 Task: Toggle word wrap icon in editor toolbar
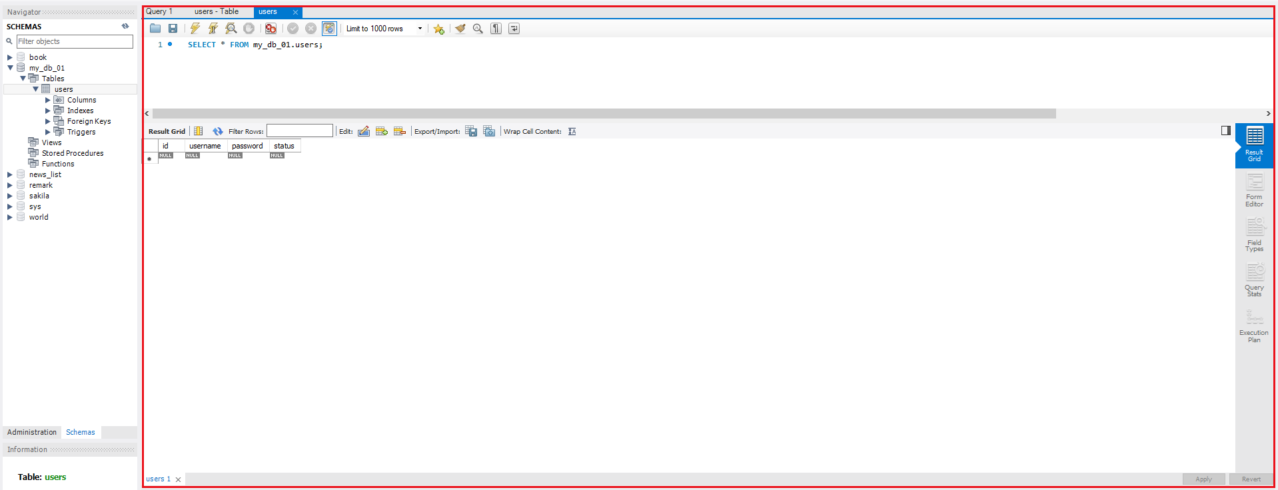point(514,28)
